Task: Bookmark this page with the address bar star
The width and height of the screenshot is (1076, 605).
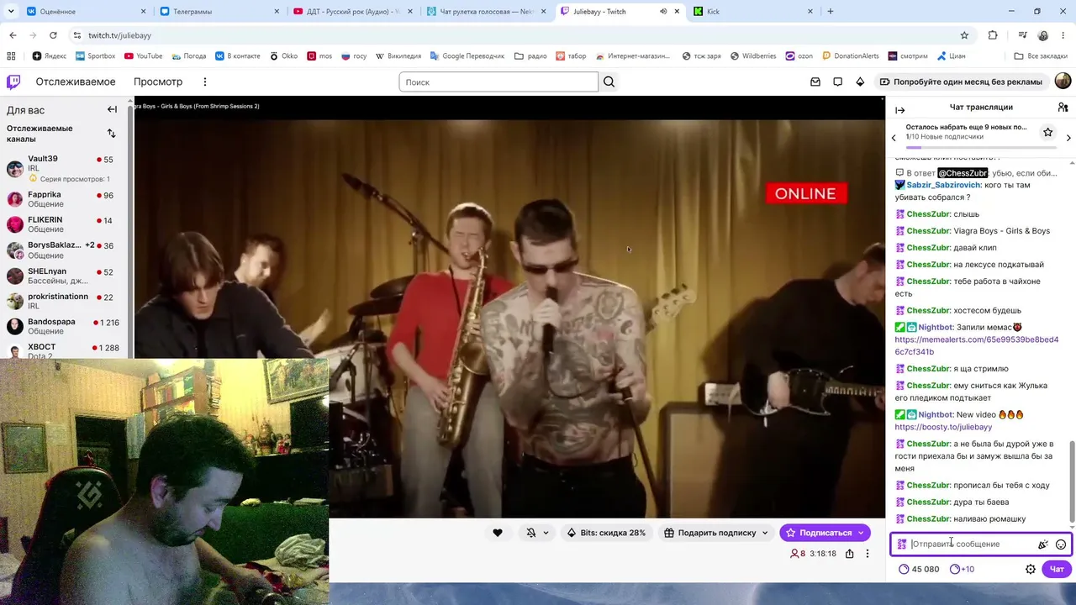Action: point(964,35)
